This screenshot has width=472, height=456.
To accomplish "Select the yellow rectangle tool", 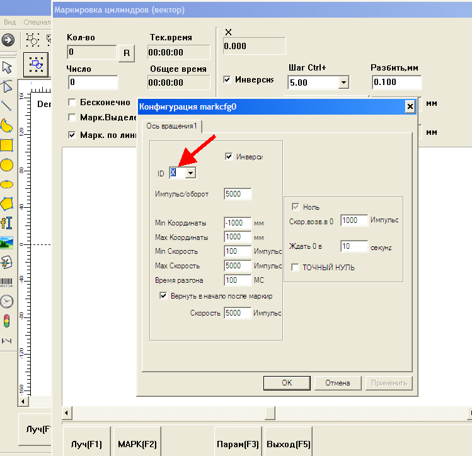I will click(x=7, y=145).
